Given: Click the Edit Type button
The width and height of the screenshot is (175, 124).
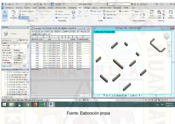Looking at the screenshot, I should tap(24, 40).
